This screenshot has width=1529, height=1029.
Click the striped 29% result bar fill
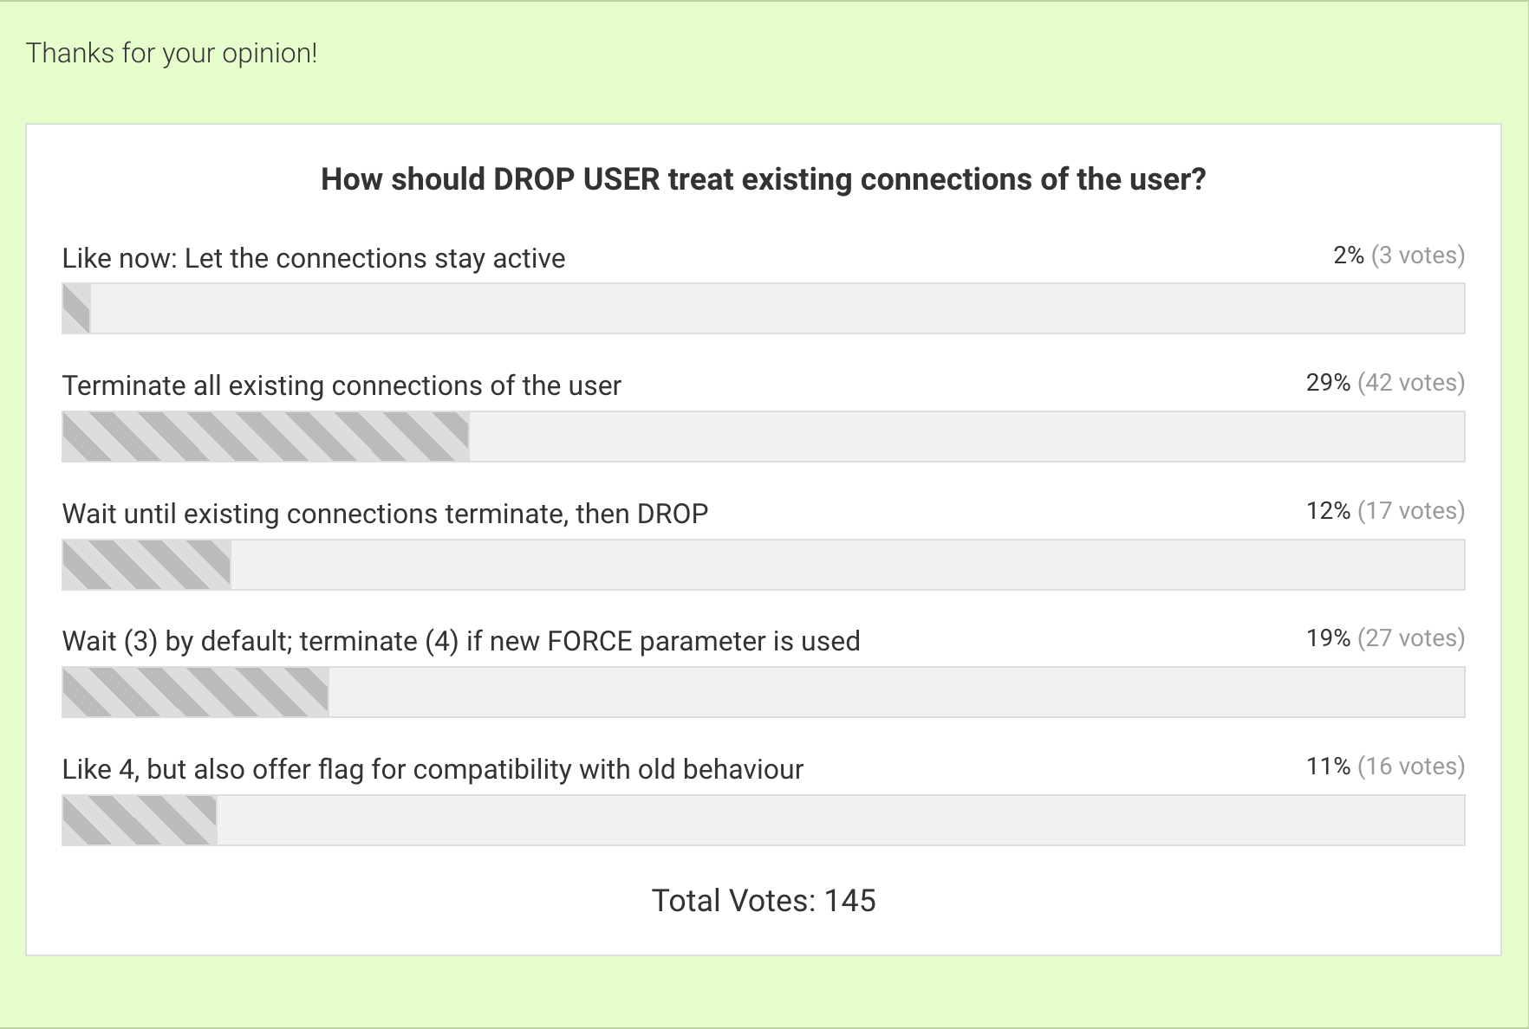coord(265,437)
